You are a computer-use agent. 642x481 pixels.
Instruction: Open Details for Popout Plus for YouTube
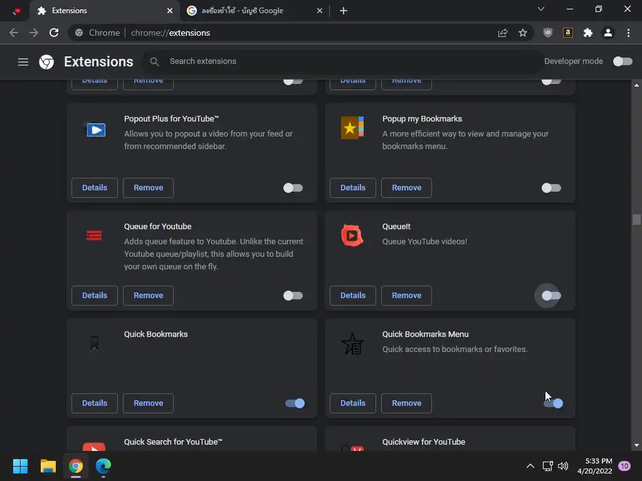(95, 188)
